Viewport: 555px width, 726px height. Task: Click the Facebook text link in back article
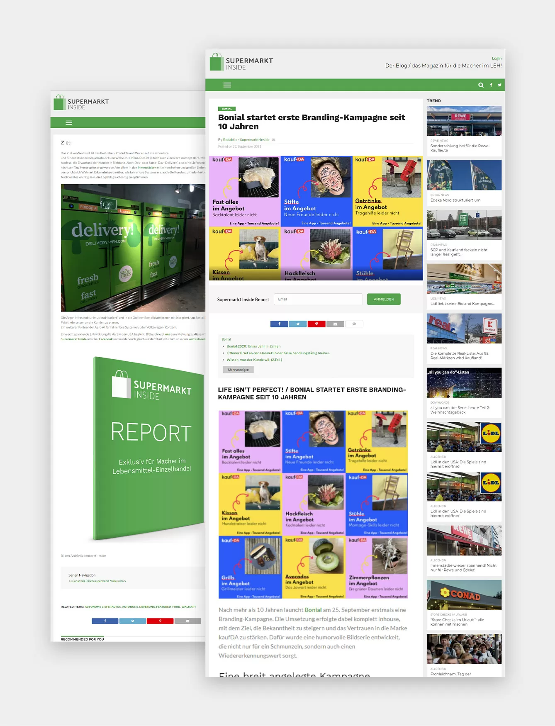coord(106,339)
